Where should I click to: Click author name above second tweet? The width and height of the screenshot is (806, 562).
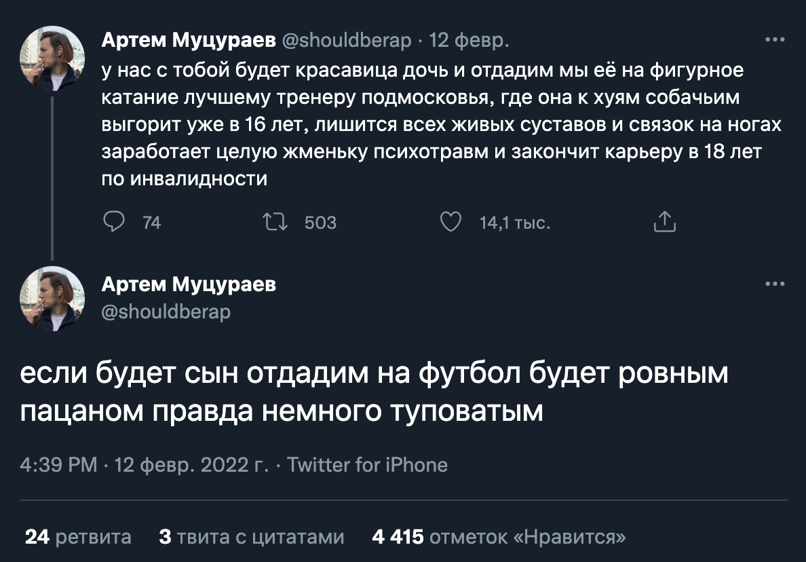click(x=189, y=284)
